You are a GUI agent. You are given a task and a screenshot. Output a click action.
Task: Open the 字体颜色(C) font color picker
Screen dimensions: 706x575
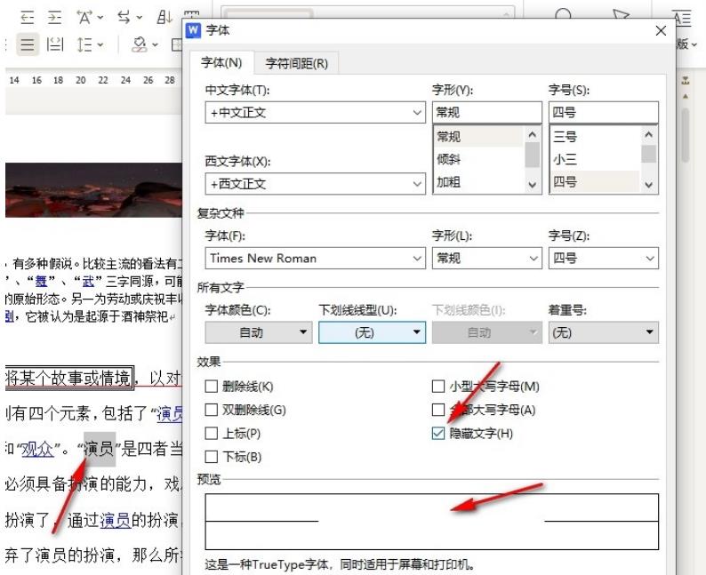point(259,332)
